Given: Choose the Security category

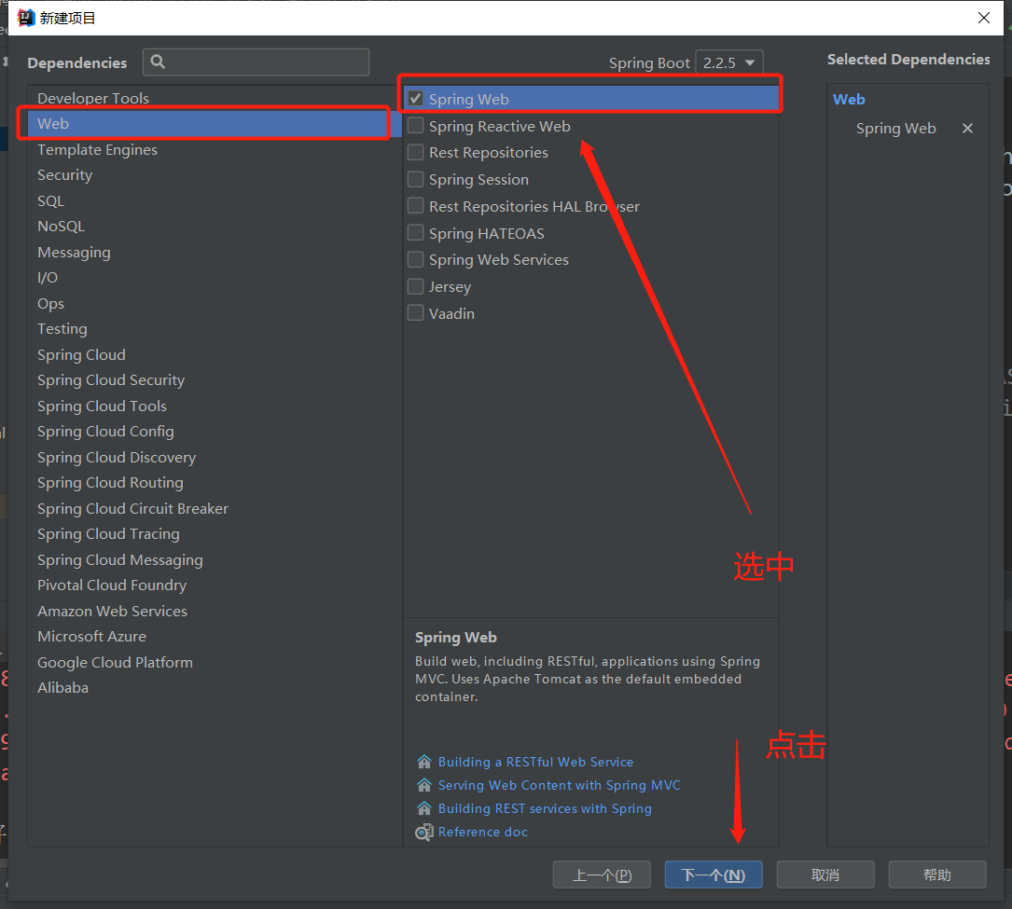Looking at the screenshot, I should pyautogui.click(x=215, y=175).
